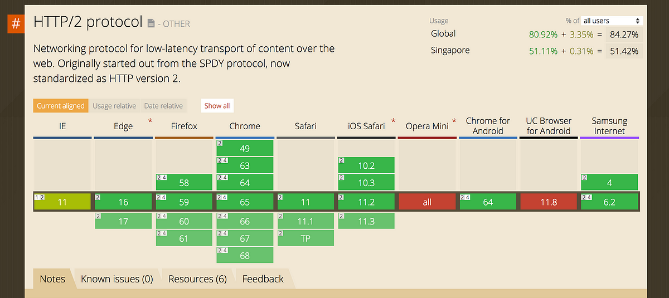Select the Safari 11 support cell
669x298 pixels.
[x=306, y=202]
